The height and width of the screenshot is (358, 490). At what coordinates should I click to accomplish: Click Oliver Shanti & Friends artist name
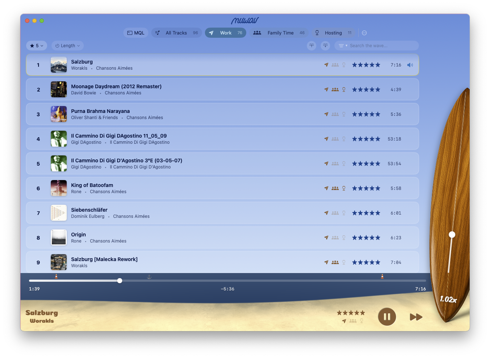94,118
